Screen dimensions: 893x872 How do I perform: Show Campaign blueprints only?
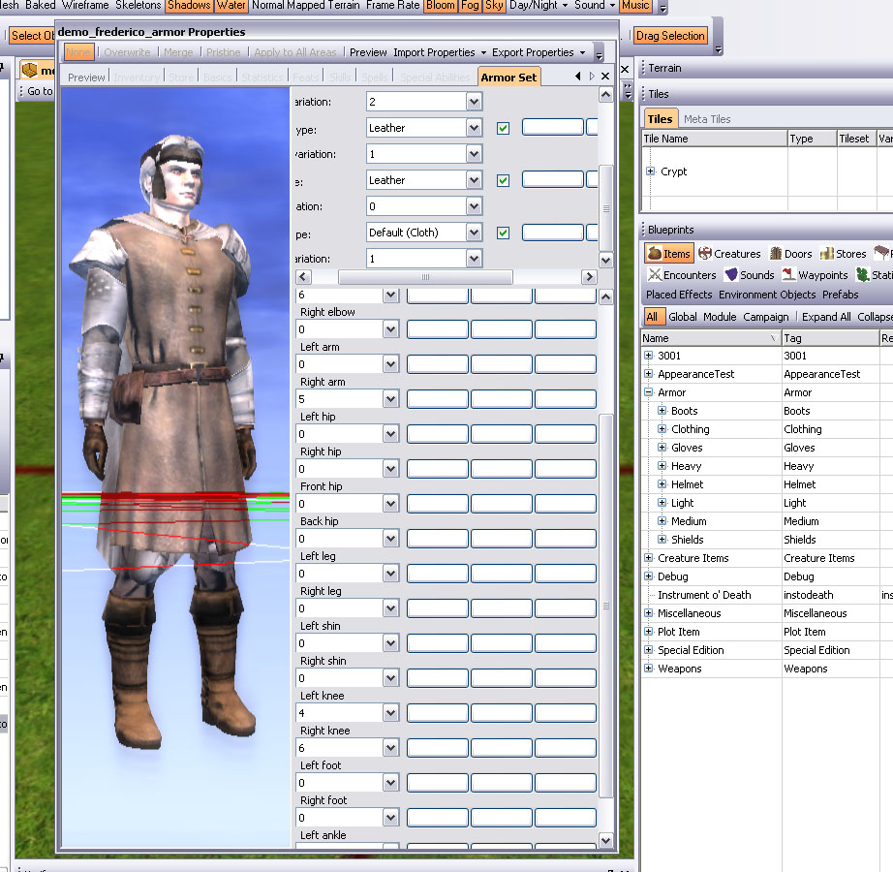pyautogui.click(x=766, y=317)
